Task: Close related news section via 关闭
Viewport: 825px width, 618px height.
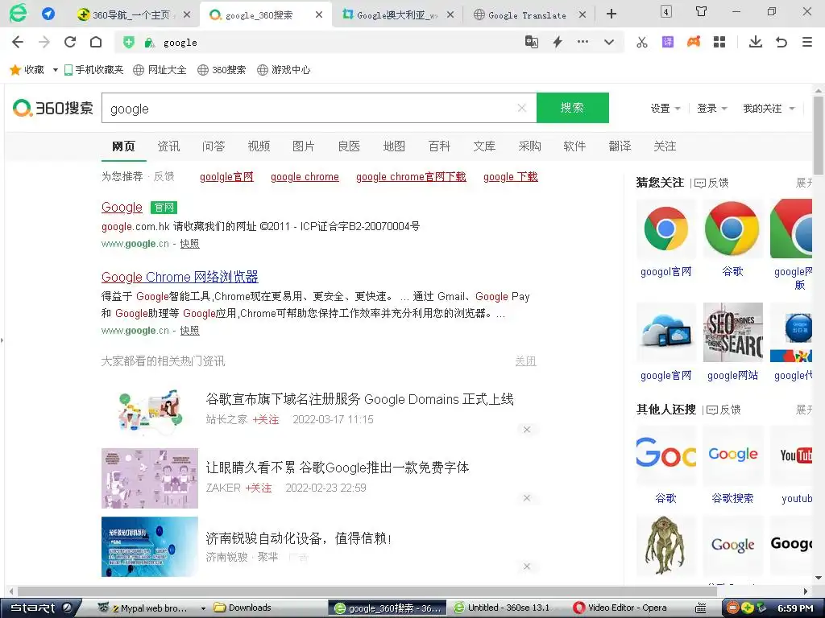Action: click(525, 361)
